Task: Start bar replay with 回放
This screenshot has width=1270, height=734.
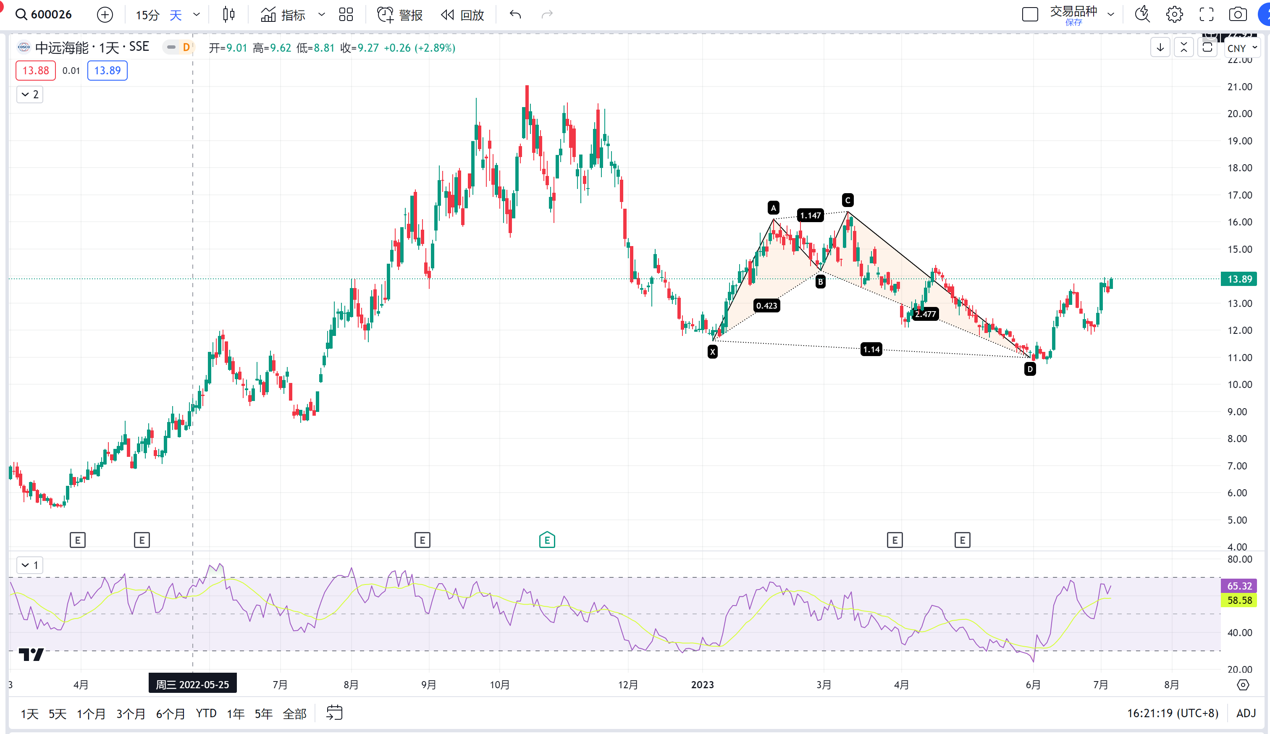Action: [x=463, y=15]
